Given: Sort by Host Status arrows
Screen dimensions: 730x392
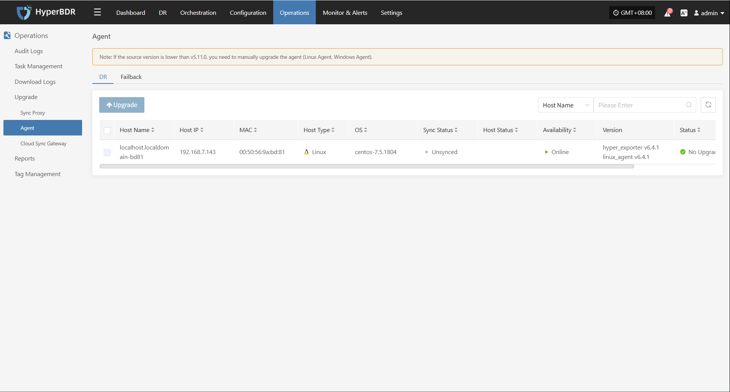Looking at the screenshot, I should (516, 130).
